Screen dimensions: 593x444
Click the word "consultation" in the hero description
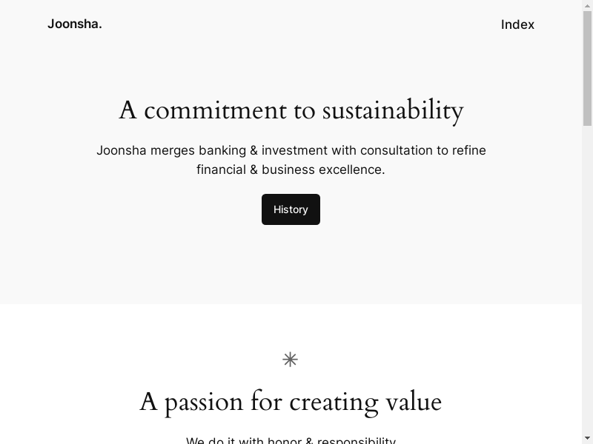pos(396,150)
